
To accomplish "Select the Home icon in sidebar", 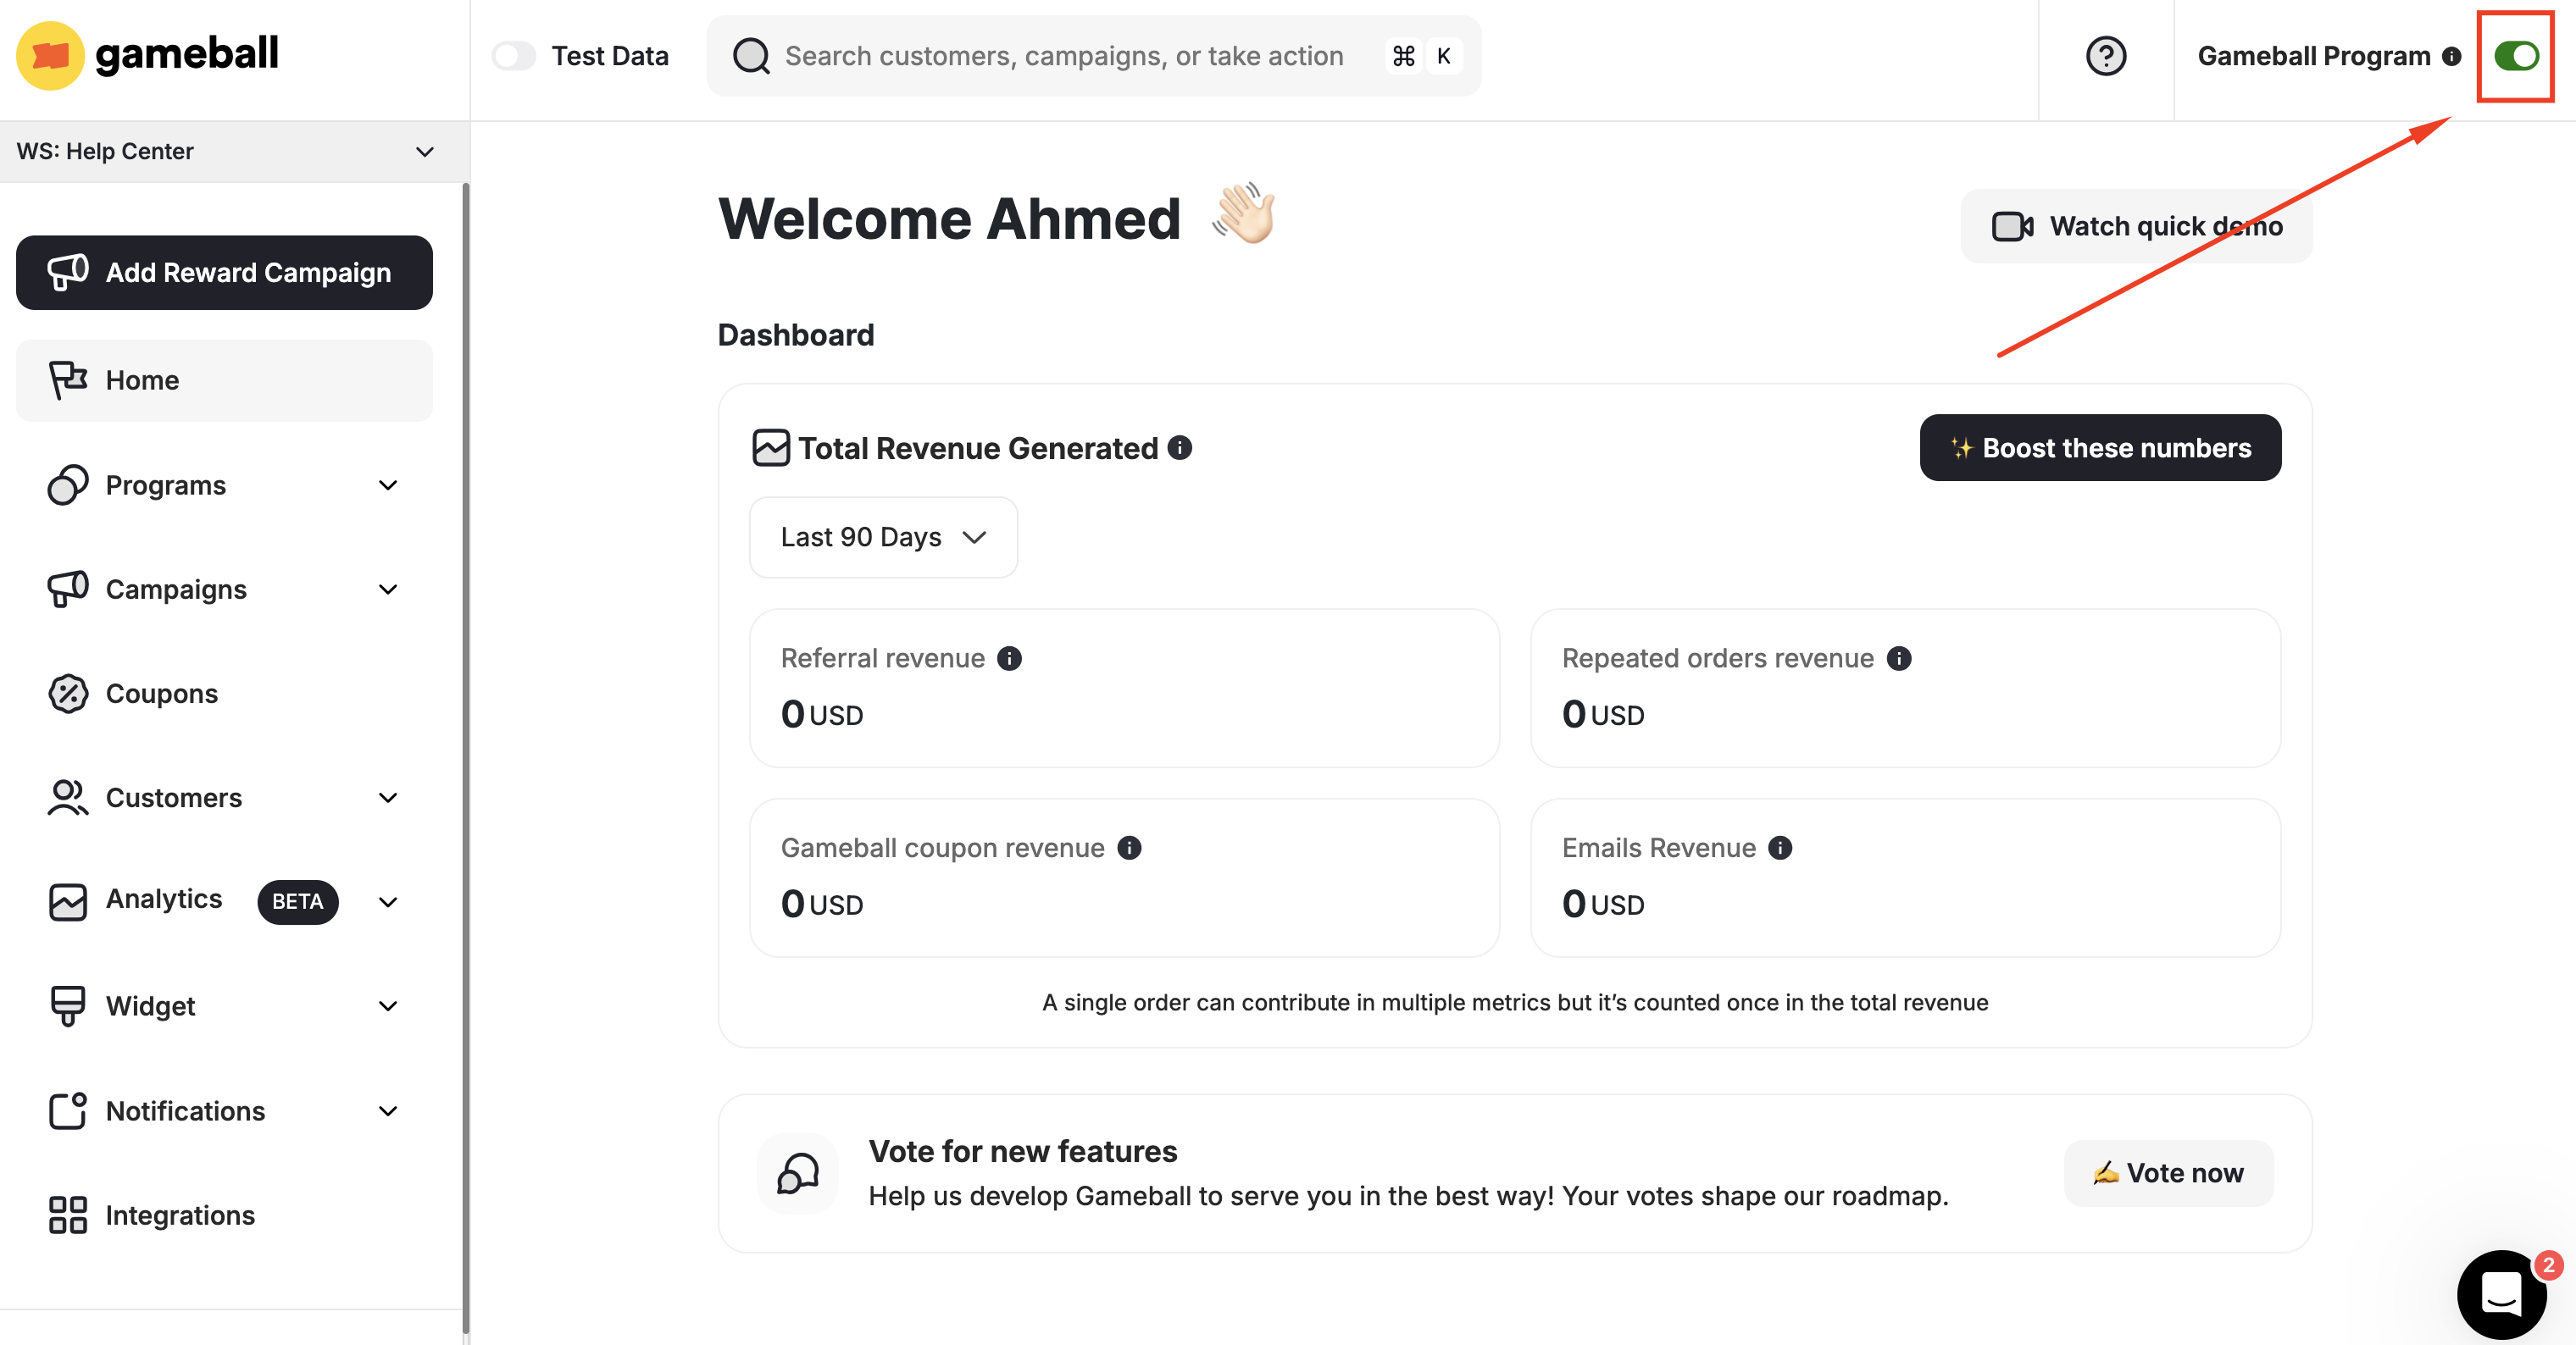I will coord(66,379).
